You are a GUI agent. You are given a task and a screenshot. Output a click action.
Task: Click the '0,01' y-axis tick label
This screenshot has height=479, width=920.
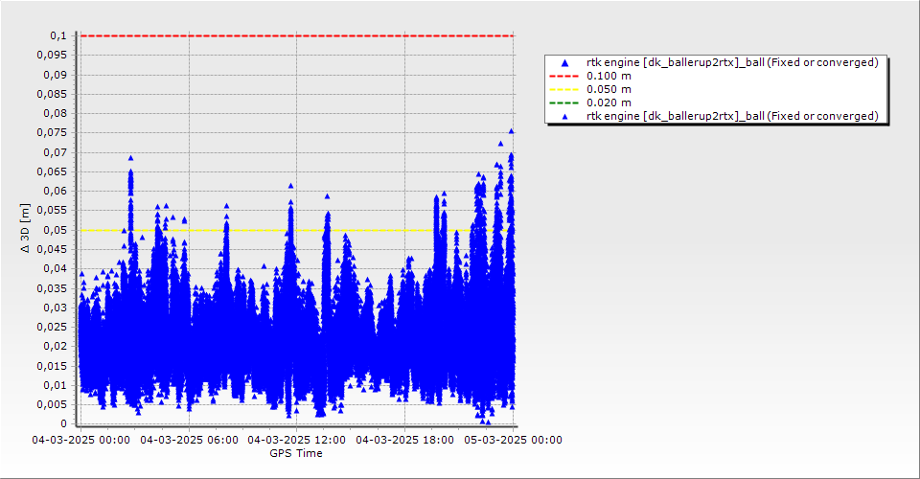click(x=56, y=385)
